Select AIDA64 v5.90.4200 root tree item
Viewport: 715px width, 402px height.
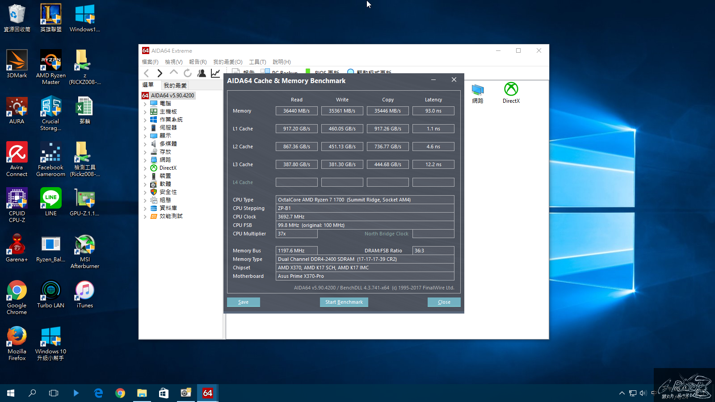[x=168, y=95]
